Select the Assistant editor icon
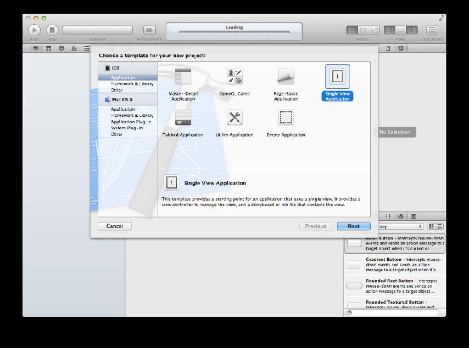The height and width of the screenshot is (348, 469). point(363,30)
